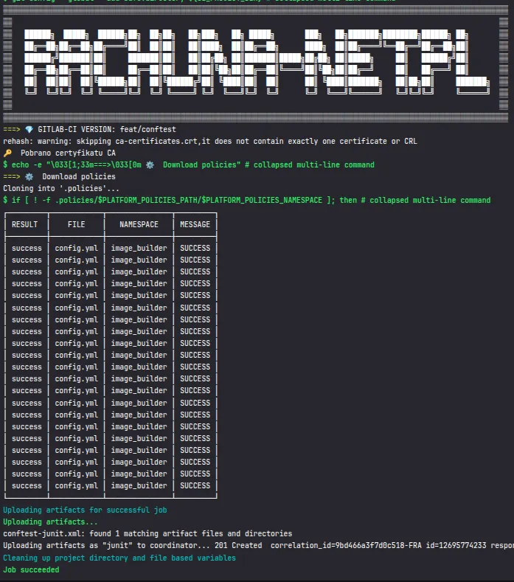
Task: Click the yellow arrow before GITLAB-CI VERSION
Action: click(11, 129)
